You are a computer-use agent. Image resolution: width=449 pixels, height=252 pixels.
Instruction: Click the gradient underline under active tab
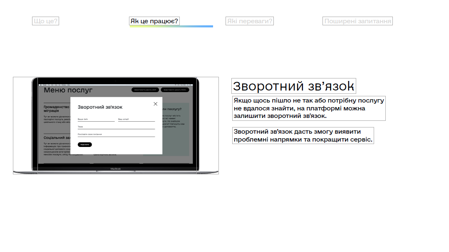(x=171, y=27)
